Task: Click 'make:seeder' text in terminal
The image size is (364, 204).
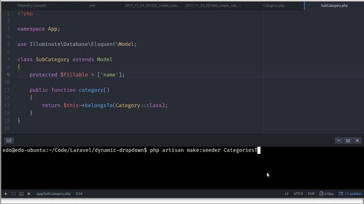Action: click(x=204, y=150)
